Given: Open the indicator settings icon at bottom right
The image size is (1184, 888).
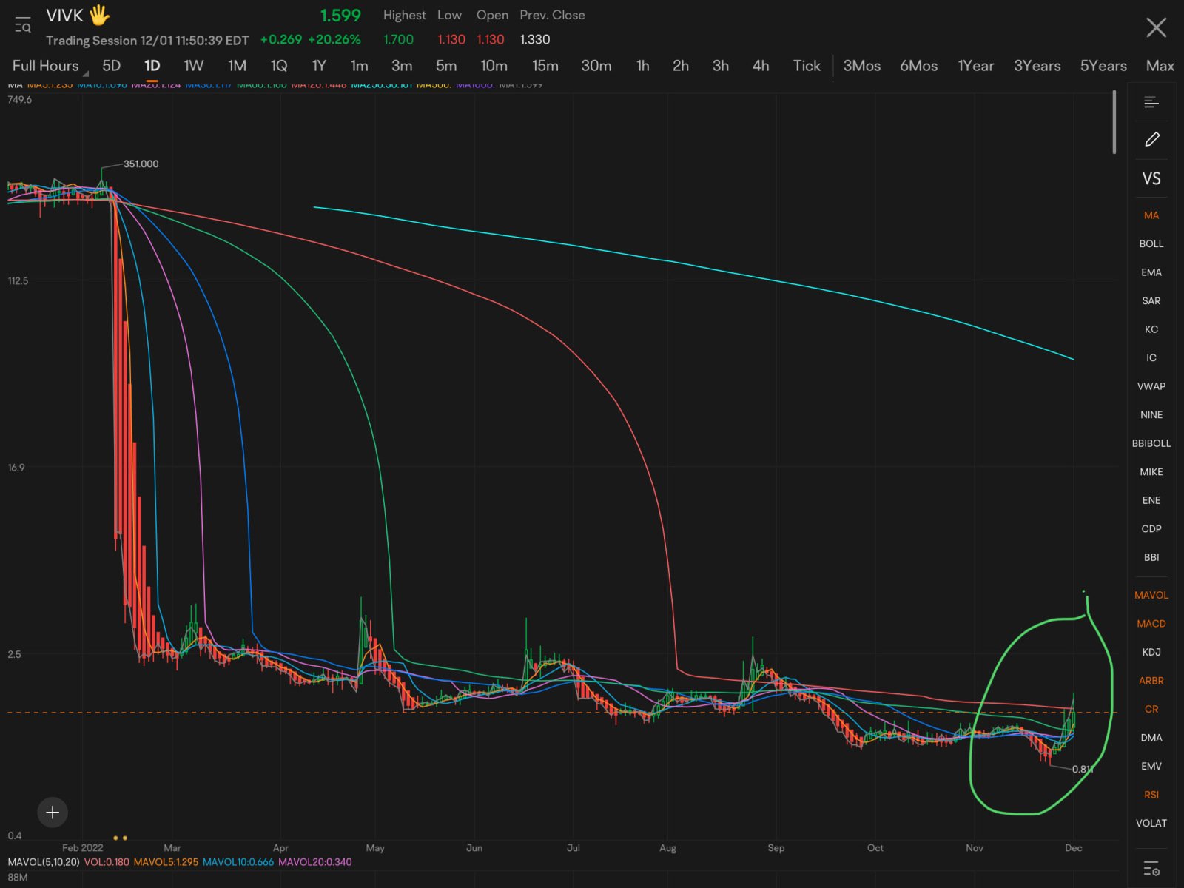Looking at the screenshot, I should click(1151, 869).
